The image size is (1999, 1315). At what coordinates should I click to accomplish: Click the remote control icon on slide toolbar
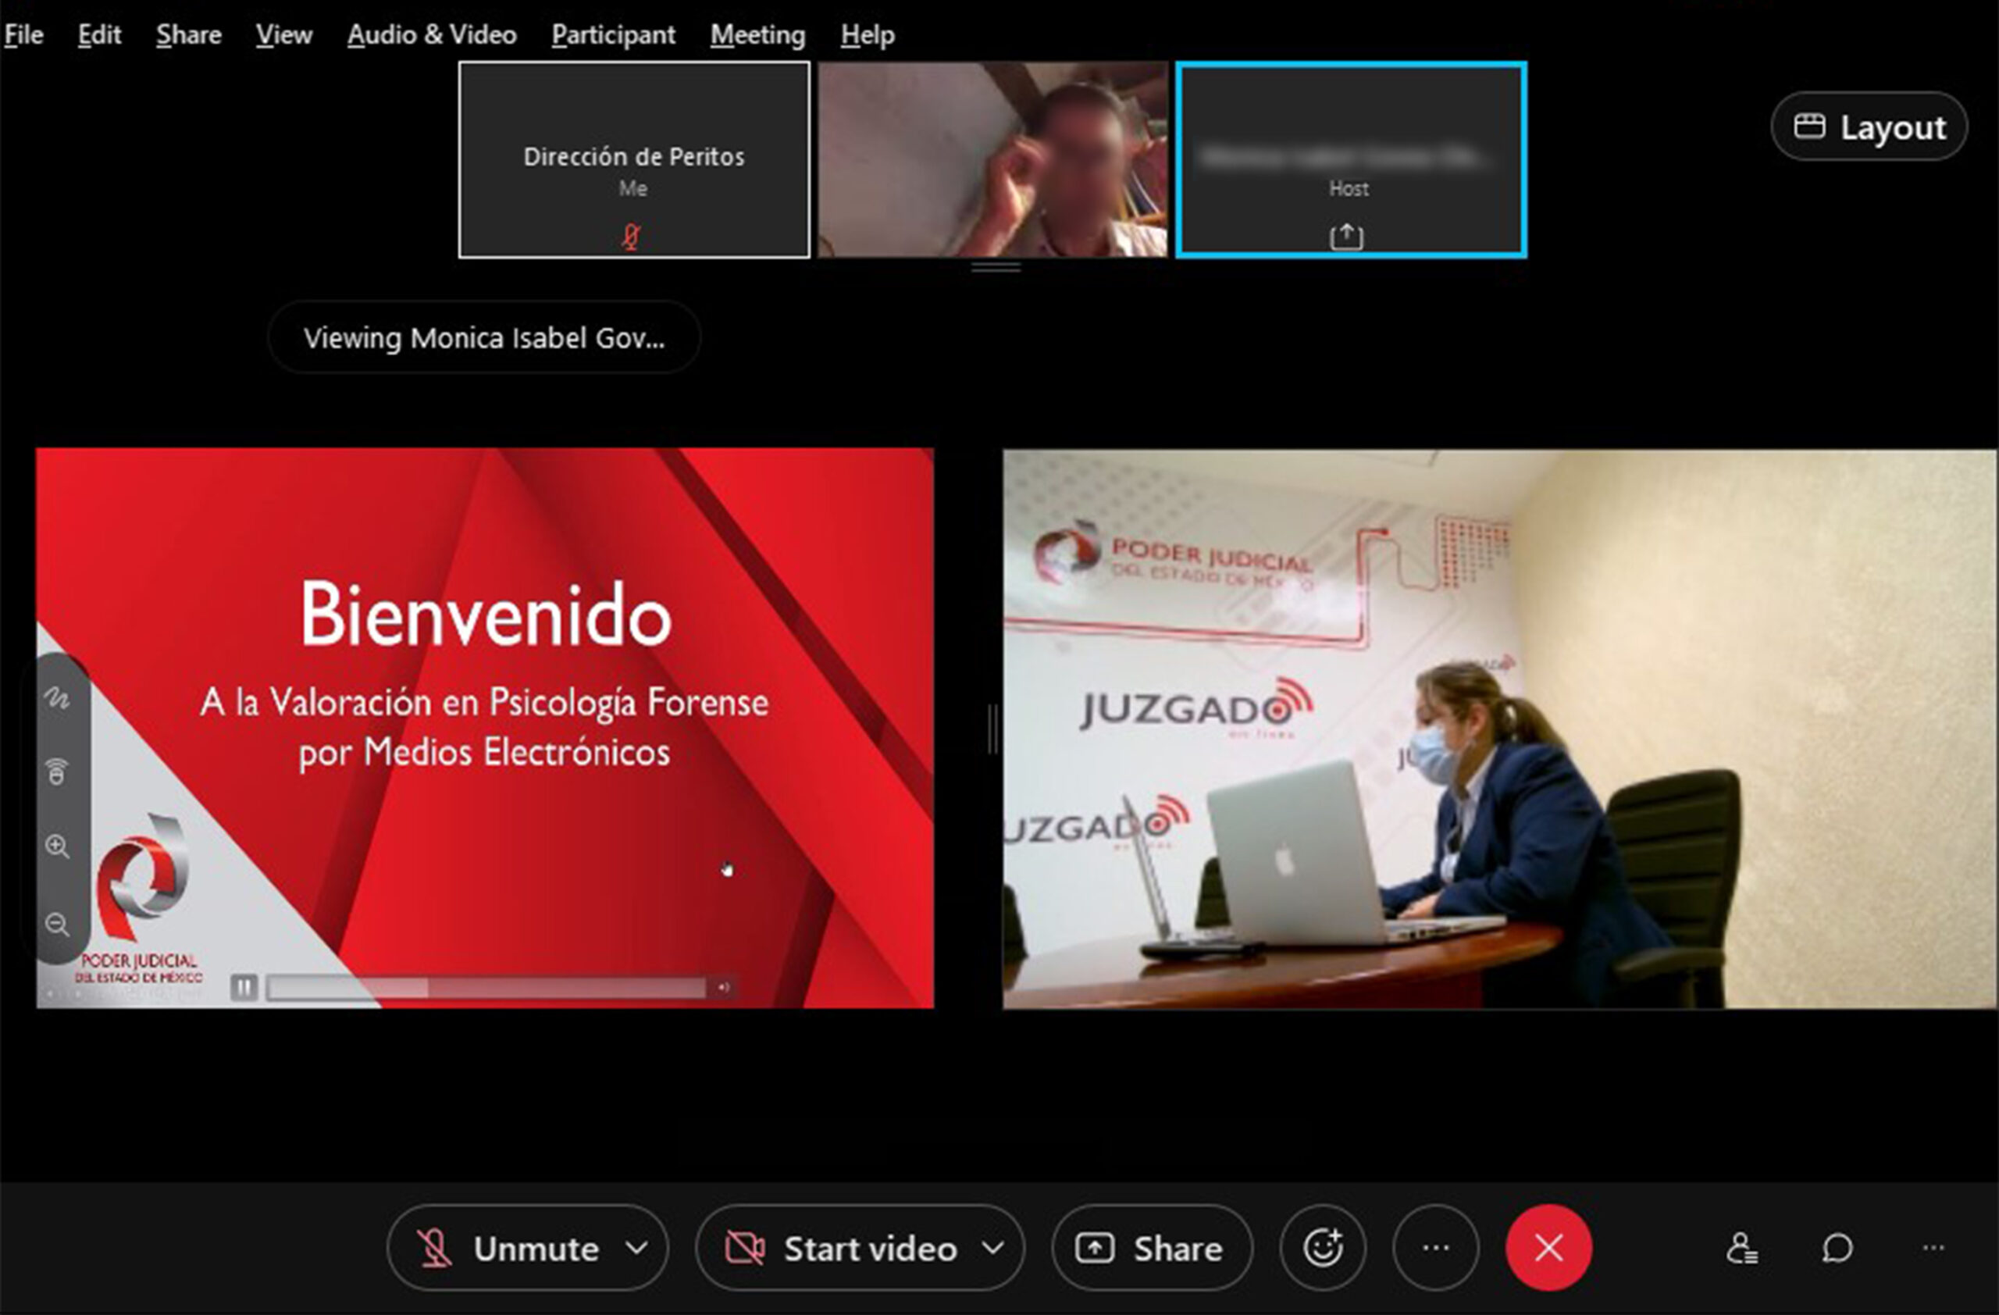point(56,771)
